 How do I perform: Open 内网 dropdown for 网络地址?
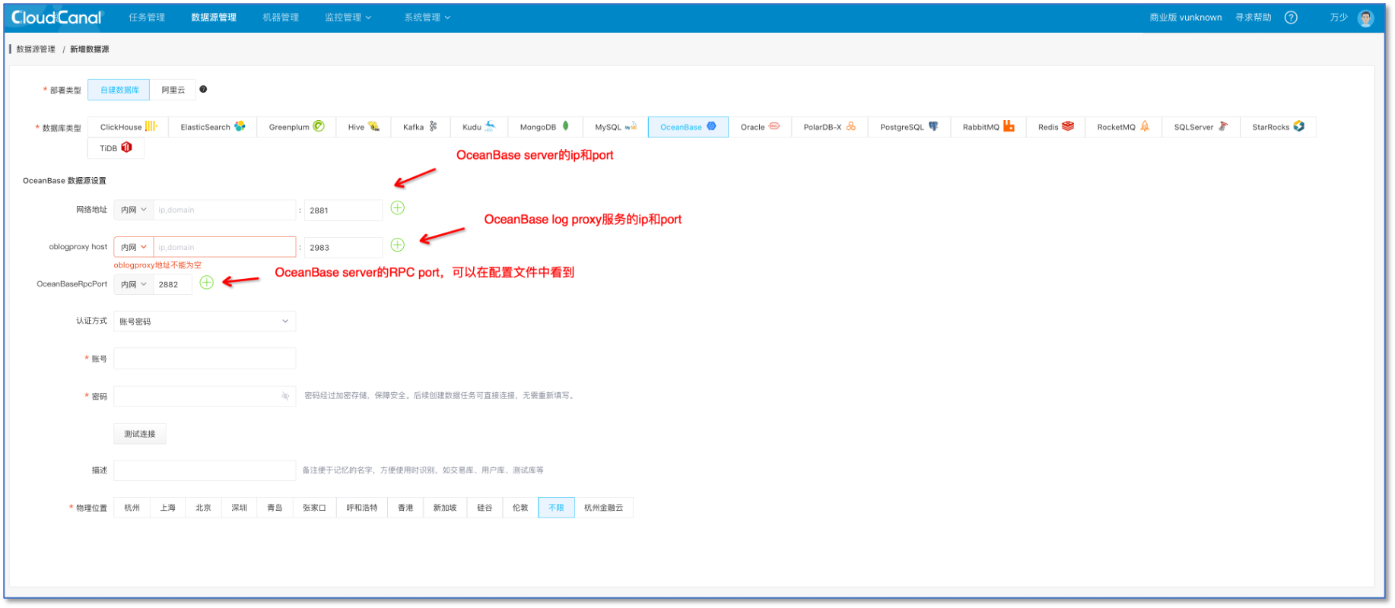pyautogui.click(x=134, y=210)
